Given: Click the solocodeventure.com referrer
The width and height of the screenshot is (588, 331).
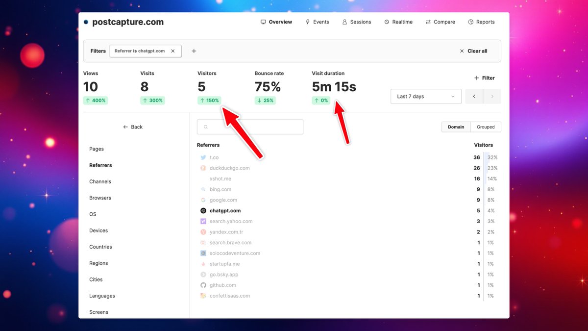Looking at the screenshot, I should (x=235, y=254).
